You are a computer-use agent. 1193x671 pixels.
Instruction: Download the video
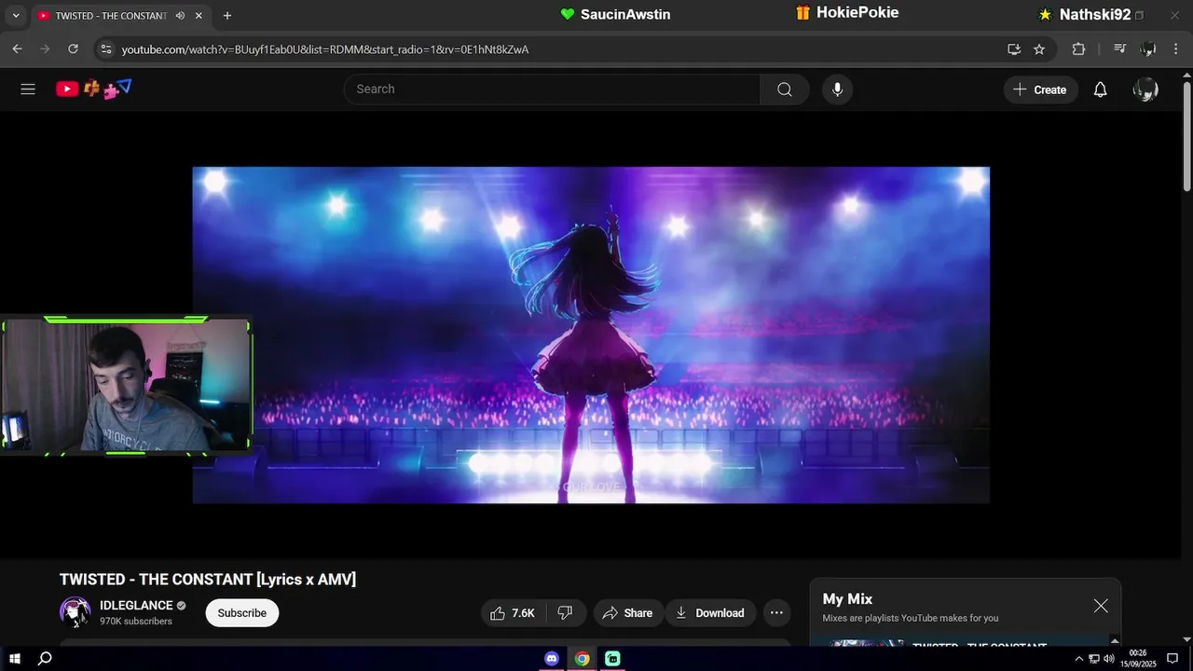point(710,613)
